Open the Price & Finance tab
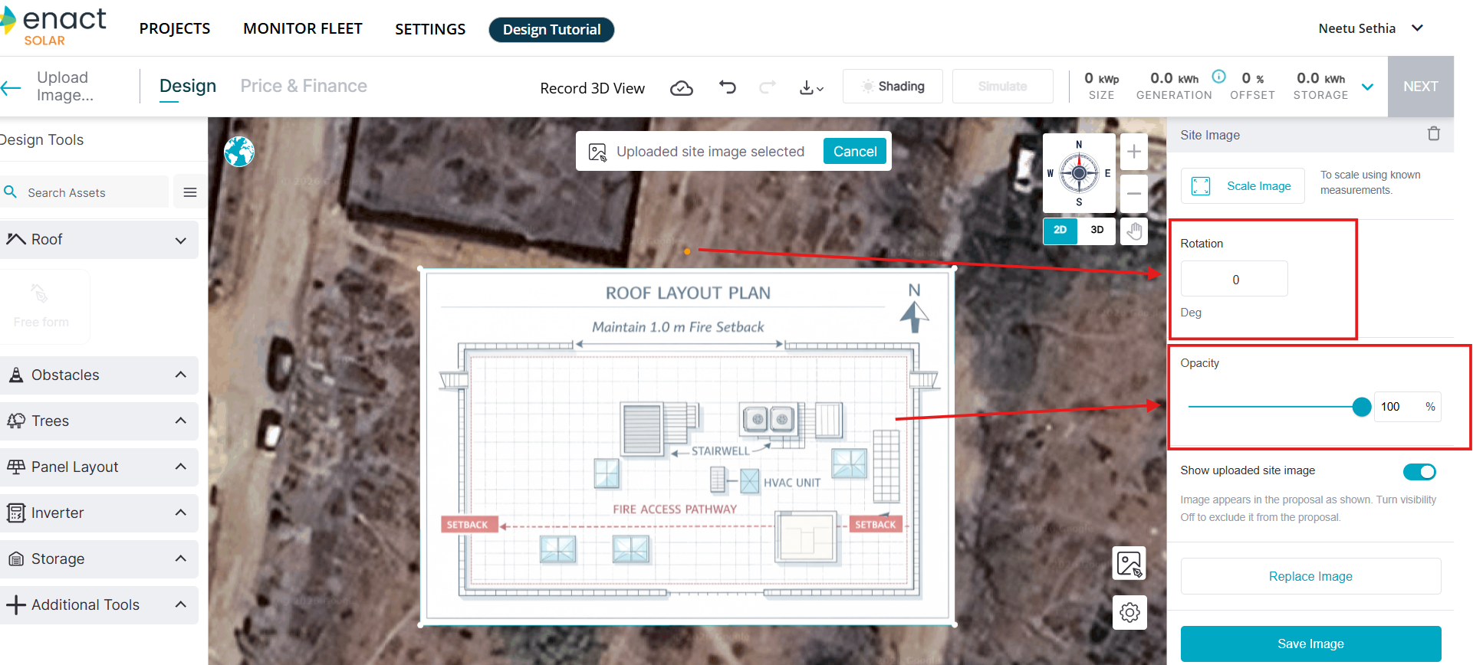This screenshot has height=665, width=1473. coord(304,86)
